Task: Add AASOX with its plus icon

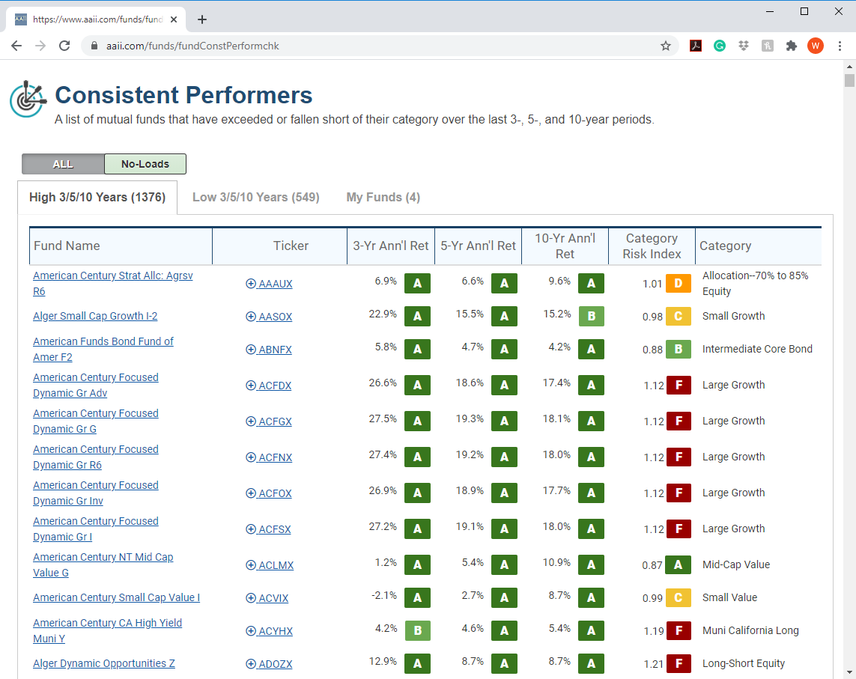Action: pyautogui.click(x=251, y=316)
